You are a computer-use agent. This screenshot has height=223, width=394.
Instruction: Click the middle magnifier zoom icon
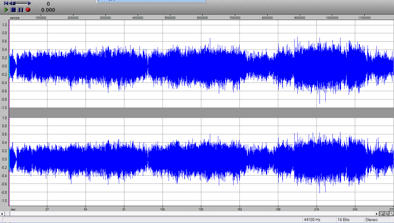(x=387, y=213)
